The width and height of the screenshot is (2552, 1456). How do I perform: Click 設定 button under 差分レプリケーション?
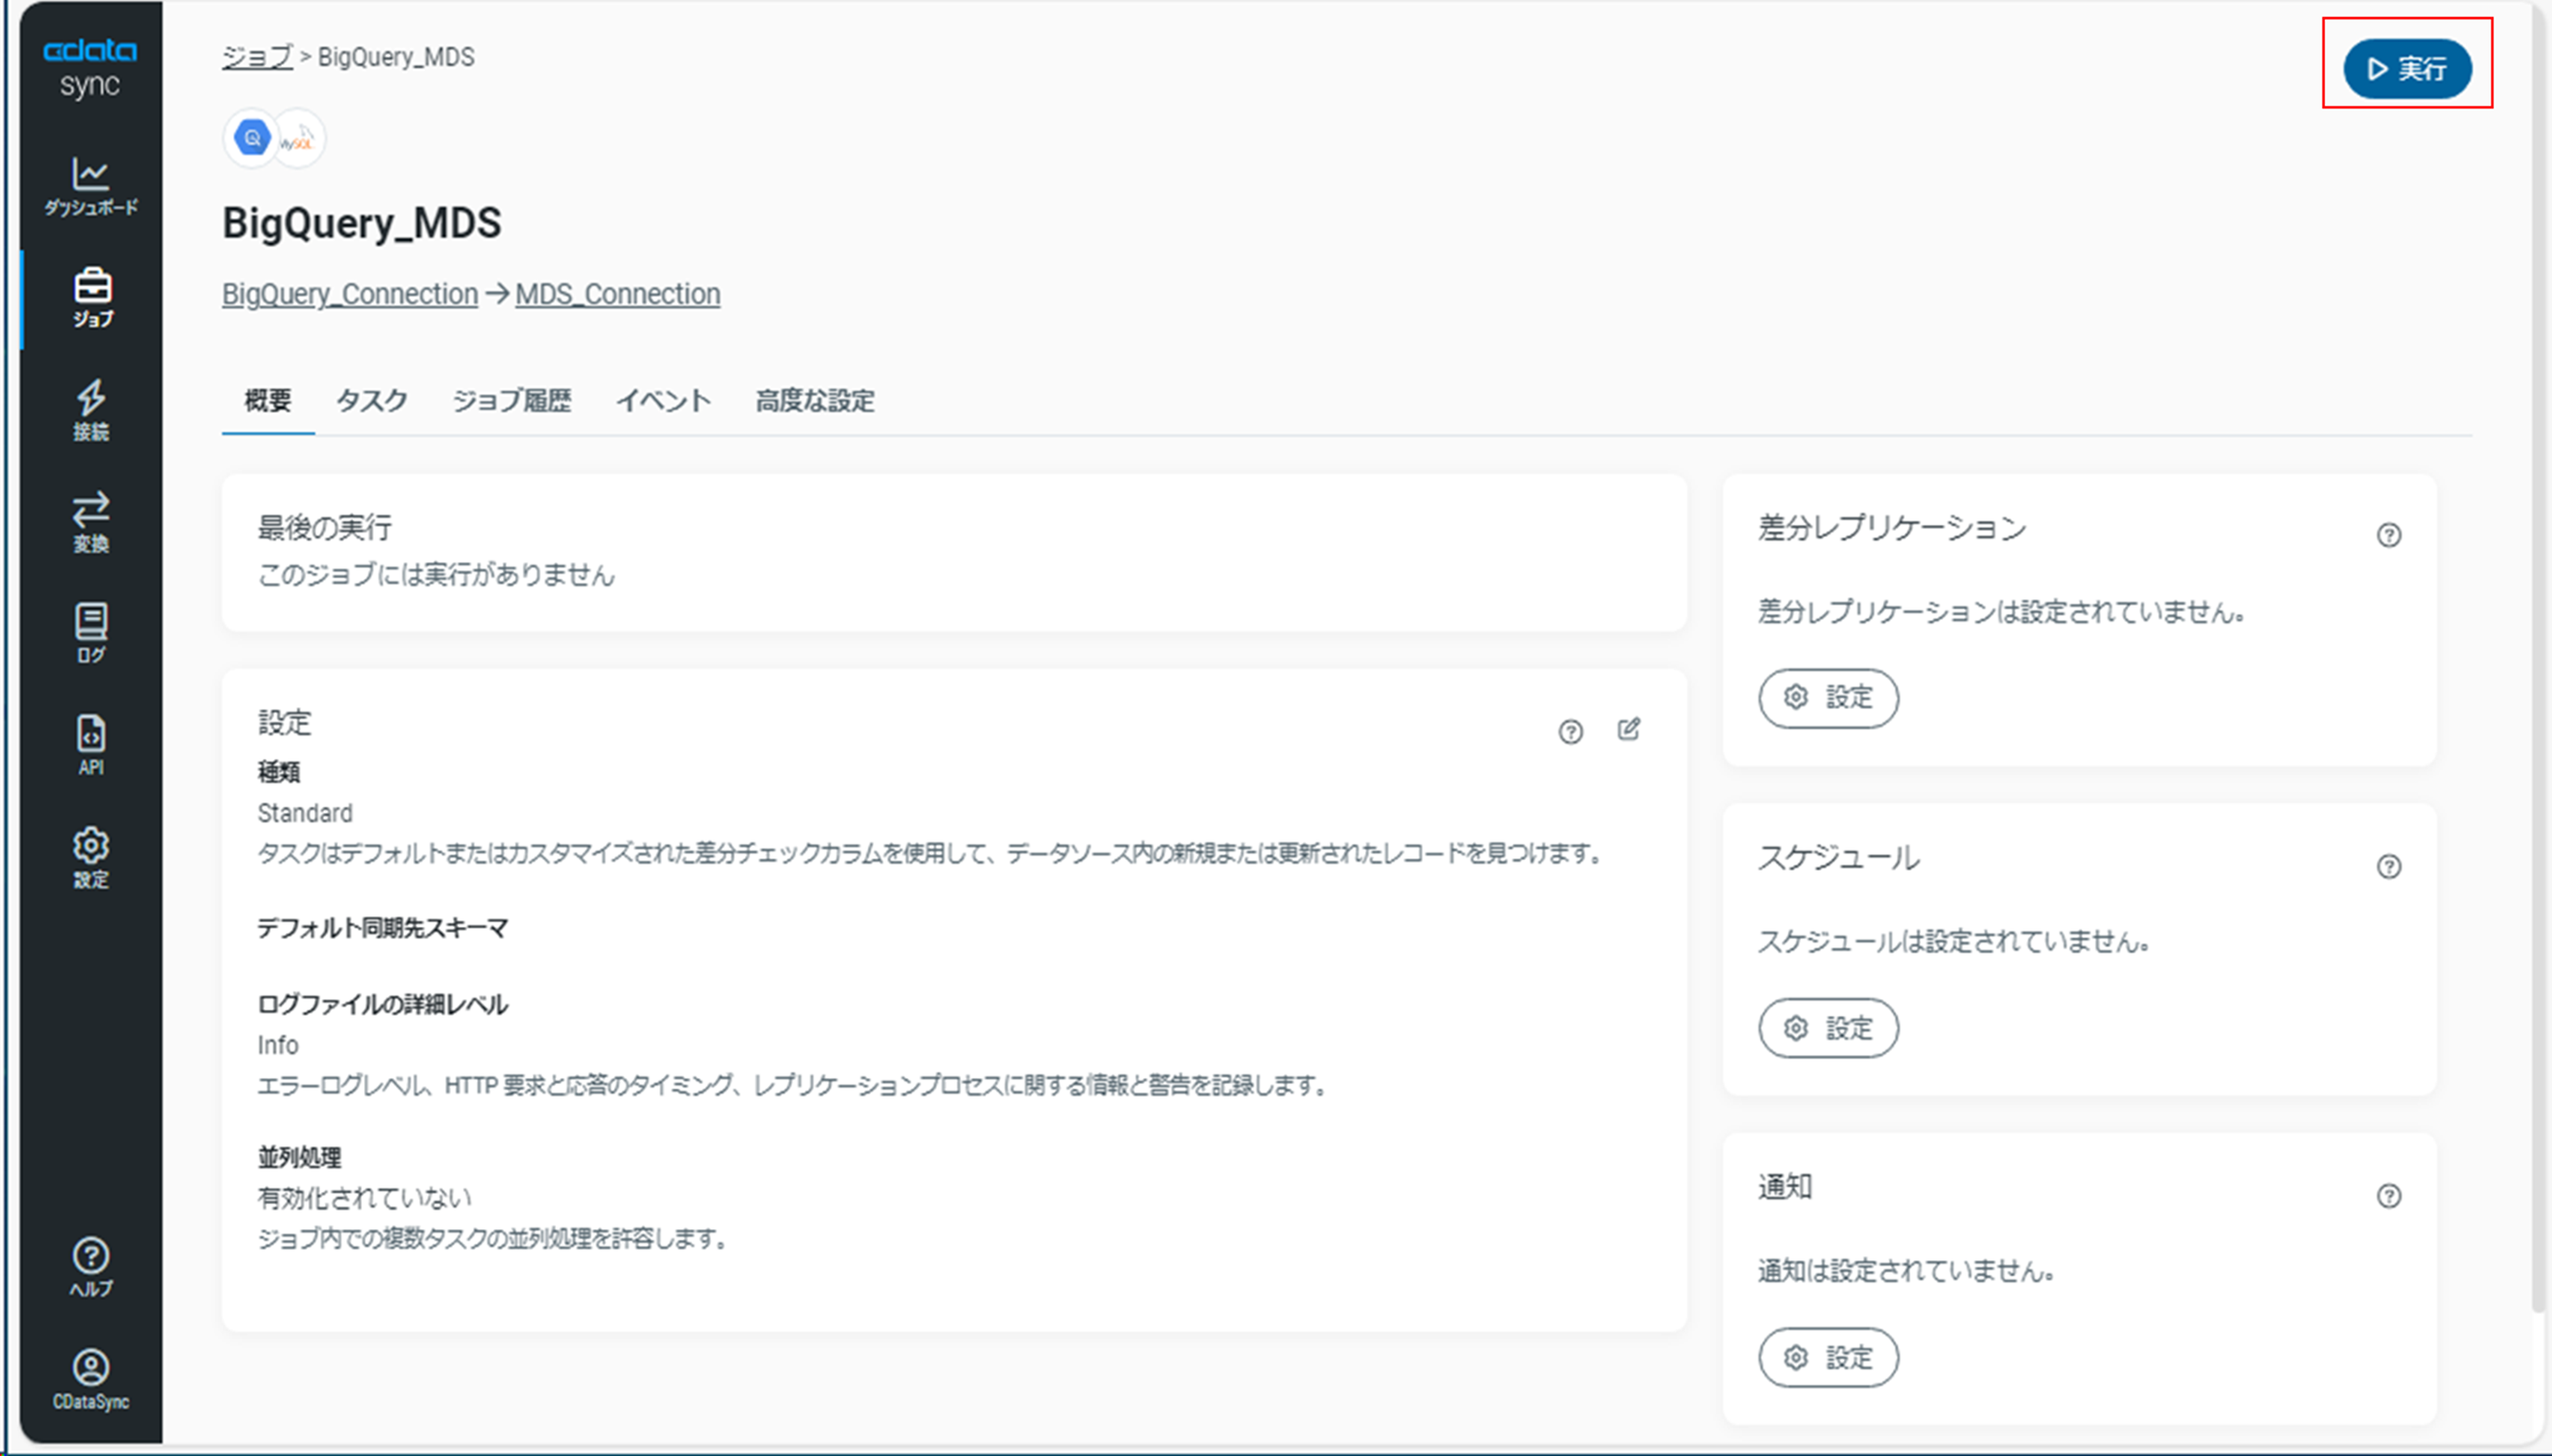(x=1829, y=698)
